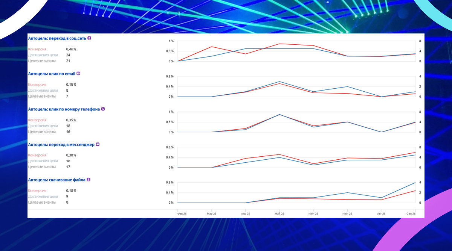Screen dimensions: 452x251
Task: Open goal 'Автоцель: переход в соц.сеть'
Action: coord(57,38)
